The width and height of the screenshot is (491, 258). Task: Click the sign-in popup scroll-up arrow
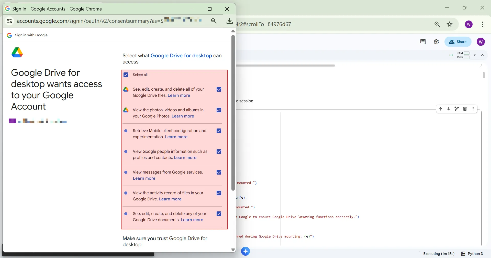coord(233,31)
